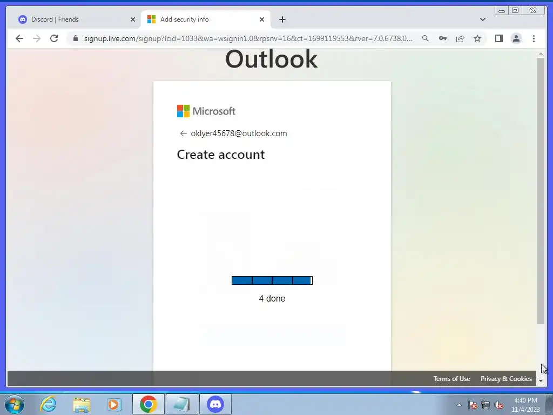Screen dimensions: 553x415
Task: Click the Create account heading
Action: pos(221,155)
